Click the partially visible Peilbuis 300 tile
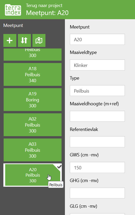 point(32,54)
